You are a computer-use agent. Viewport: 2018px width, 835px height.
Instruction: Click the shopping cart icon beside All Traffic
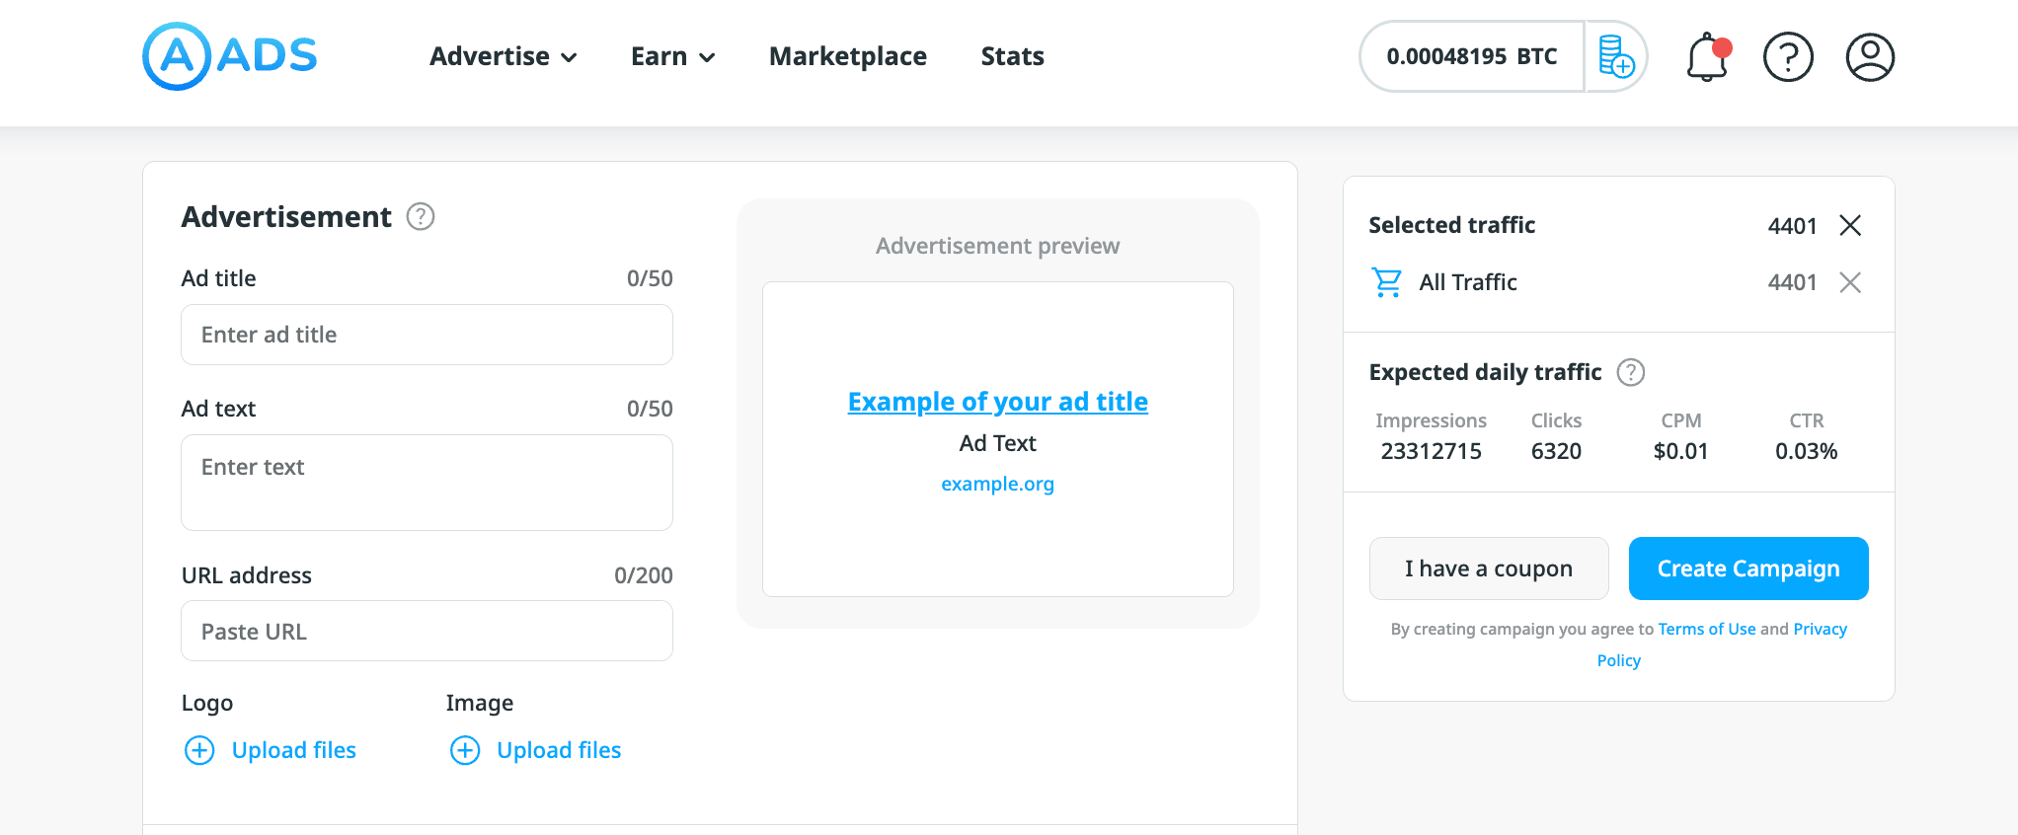pos(1386,282)
